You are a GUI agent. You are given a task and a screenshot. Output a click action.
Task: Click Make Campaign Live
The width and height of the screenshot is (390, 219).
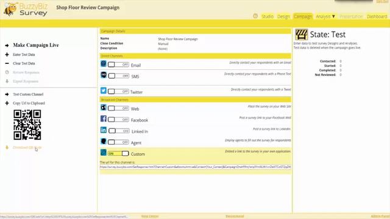(x=36, y=45)
